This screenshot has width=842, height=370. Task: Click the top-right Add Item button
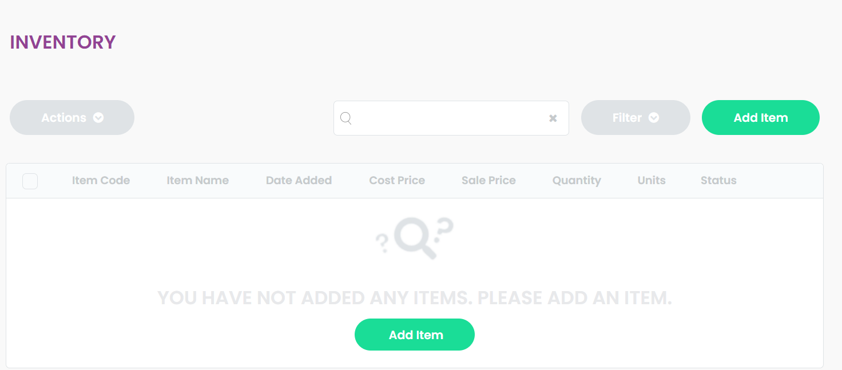click(x=761, y=118)
